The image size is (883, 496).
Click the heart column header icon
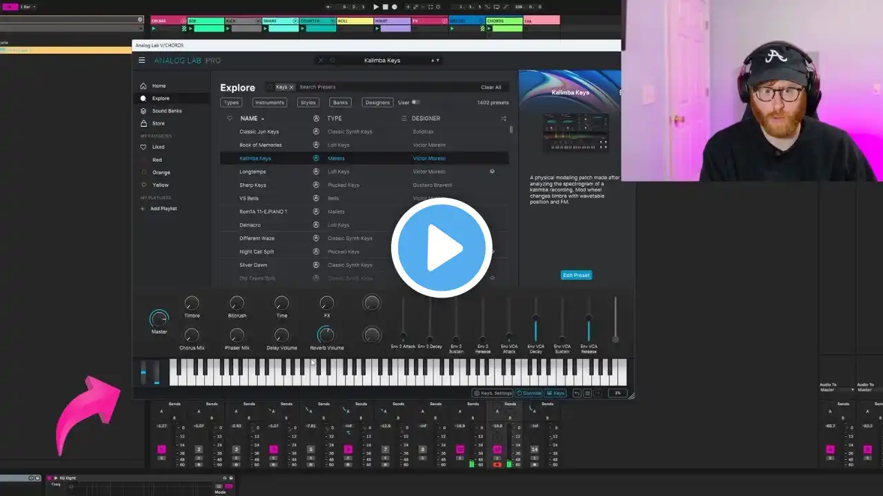tap(230, 118)
